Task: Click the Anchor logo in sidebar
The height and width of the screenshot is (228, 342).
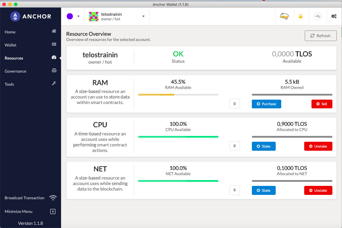Action: click(x=31, y=16)
